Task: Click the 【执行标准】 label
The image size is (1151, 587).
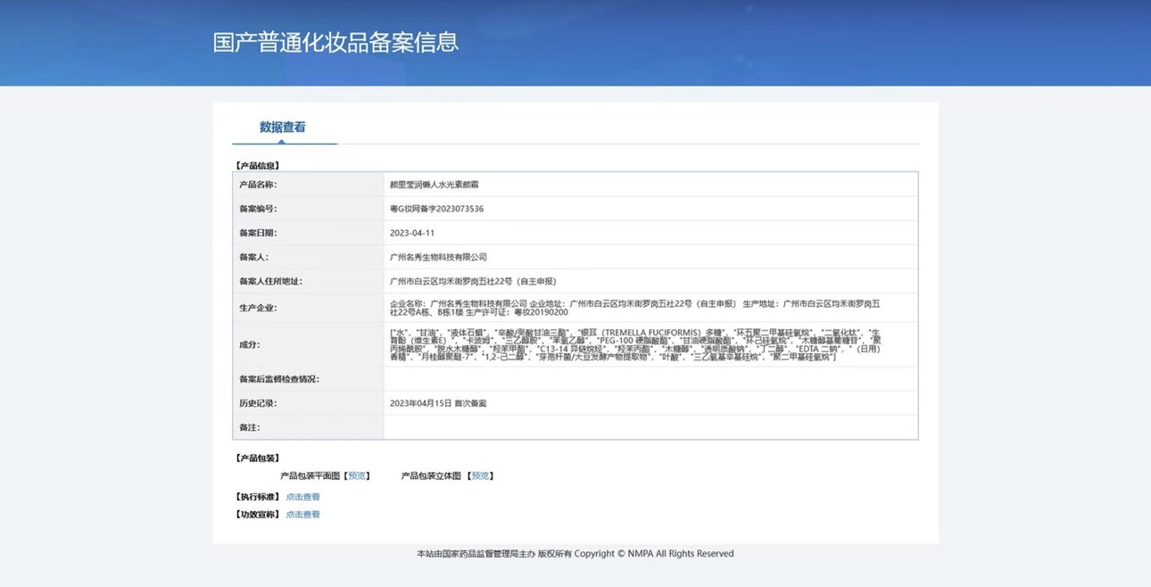Action: pyautogui.click(x=257, y=497)
